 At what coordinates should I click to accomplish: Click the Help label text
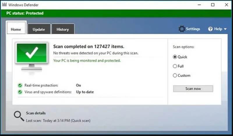218,29
